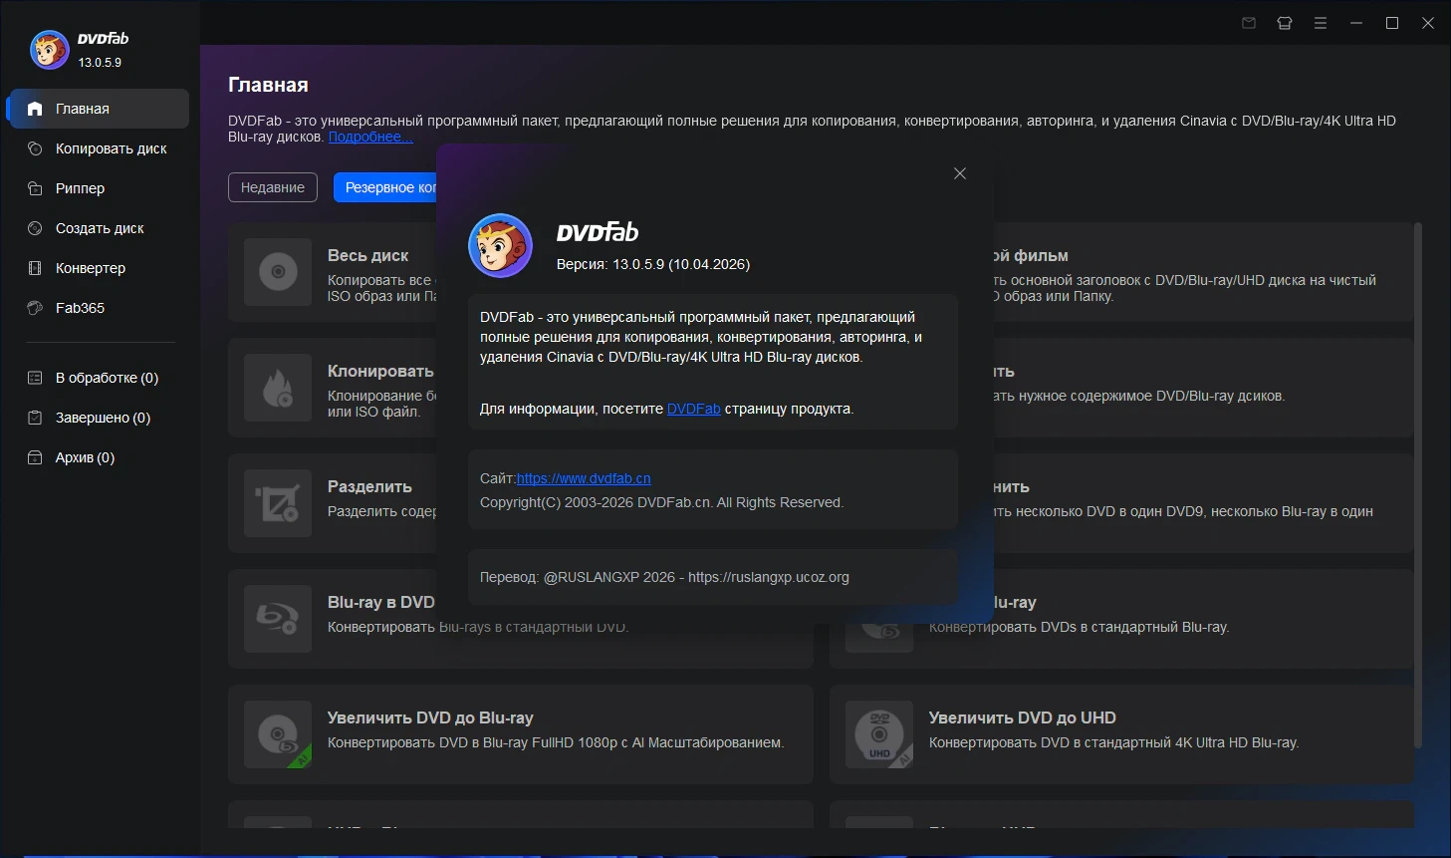This screenshot has height=858, width=1451.
Task: Click the Копировать диск disc icon
Action: point(35,148)
